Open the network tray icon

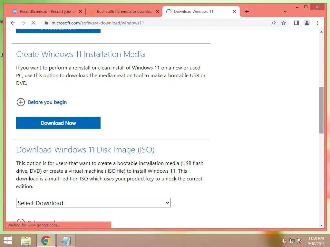coord(292,241)
